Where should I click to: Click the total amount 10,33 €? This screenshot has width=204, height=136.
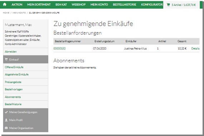[182, 48]
